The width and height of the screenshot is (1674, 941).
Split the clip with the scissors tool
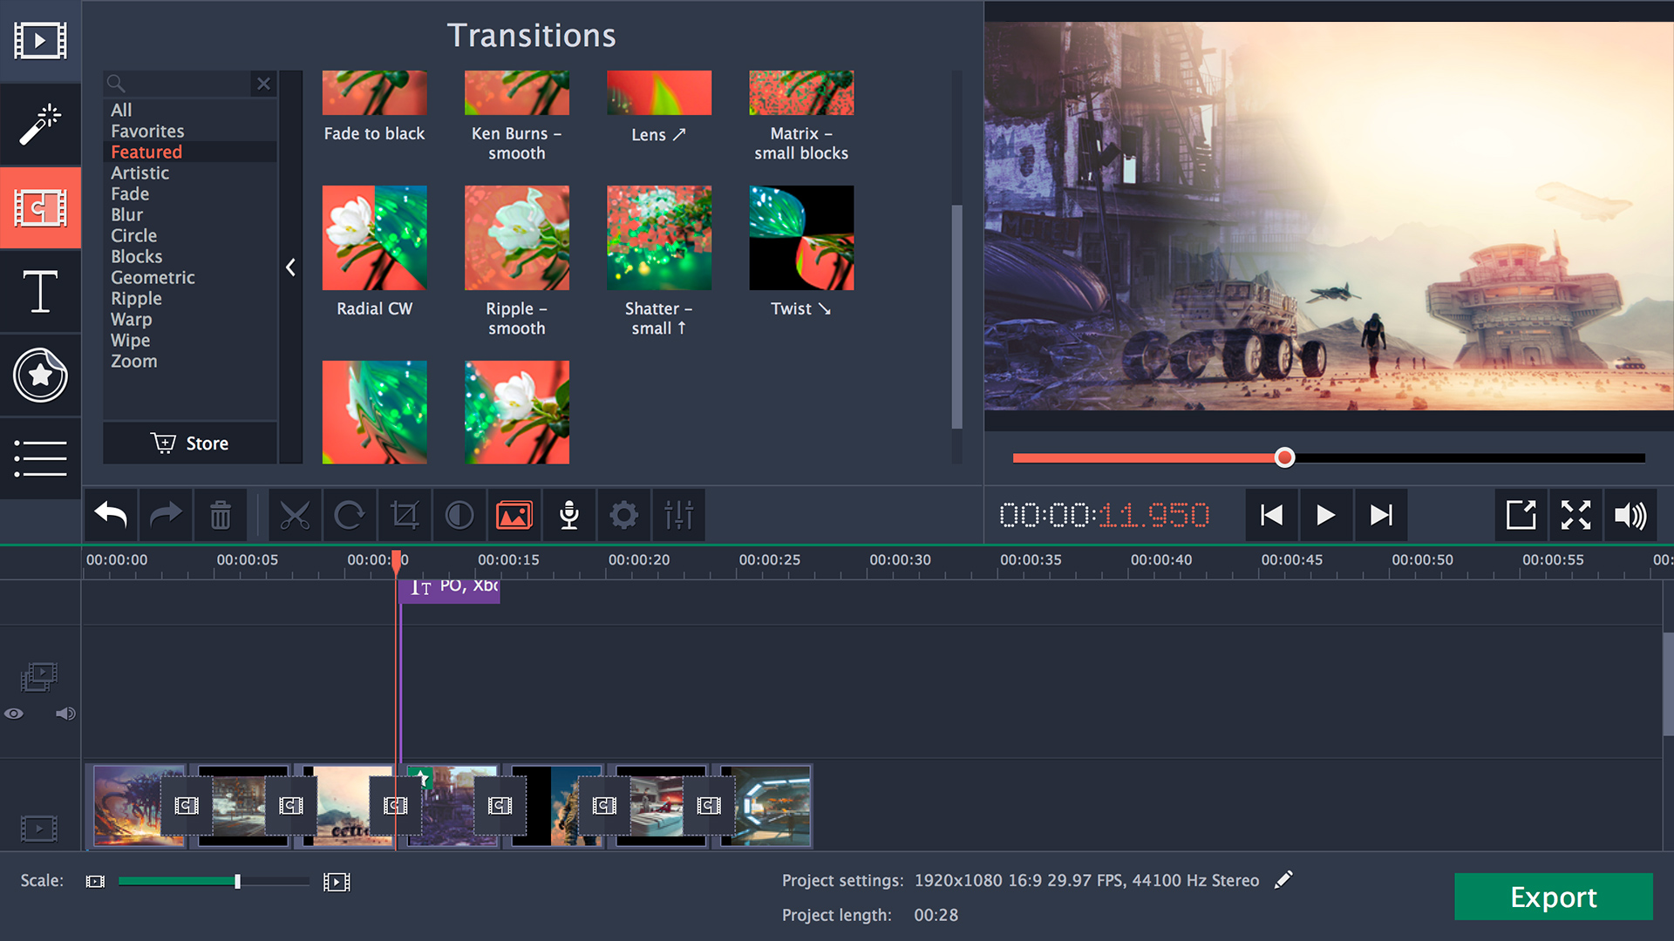click(296, 515)
